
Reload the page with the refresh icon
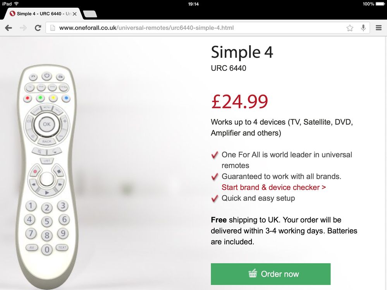(38, 28)
